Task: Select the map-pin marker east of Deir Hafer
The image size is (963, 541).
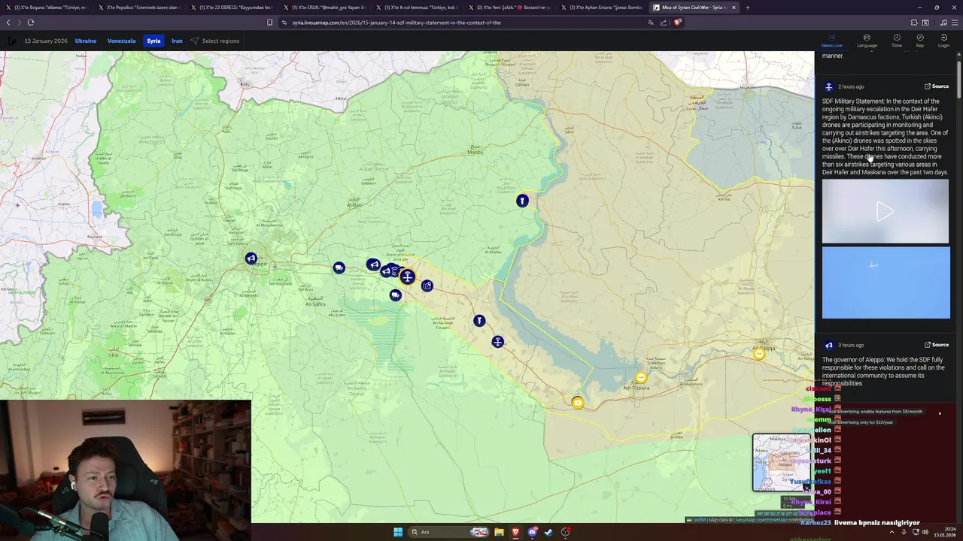Action: tap(427, 286)
